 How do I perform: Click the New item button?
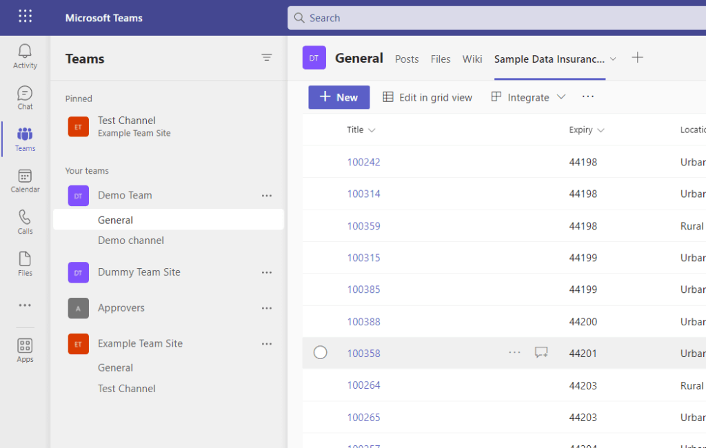tap(339, 97)
